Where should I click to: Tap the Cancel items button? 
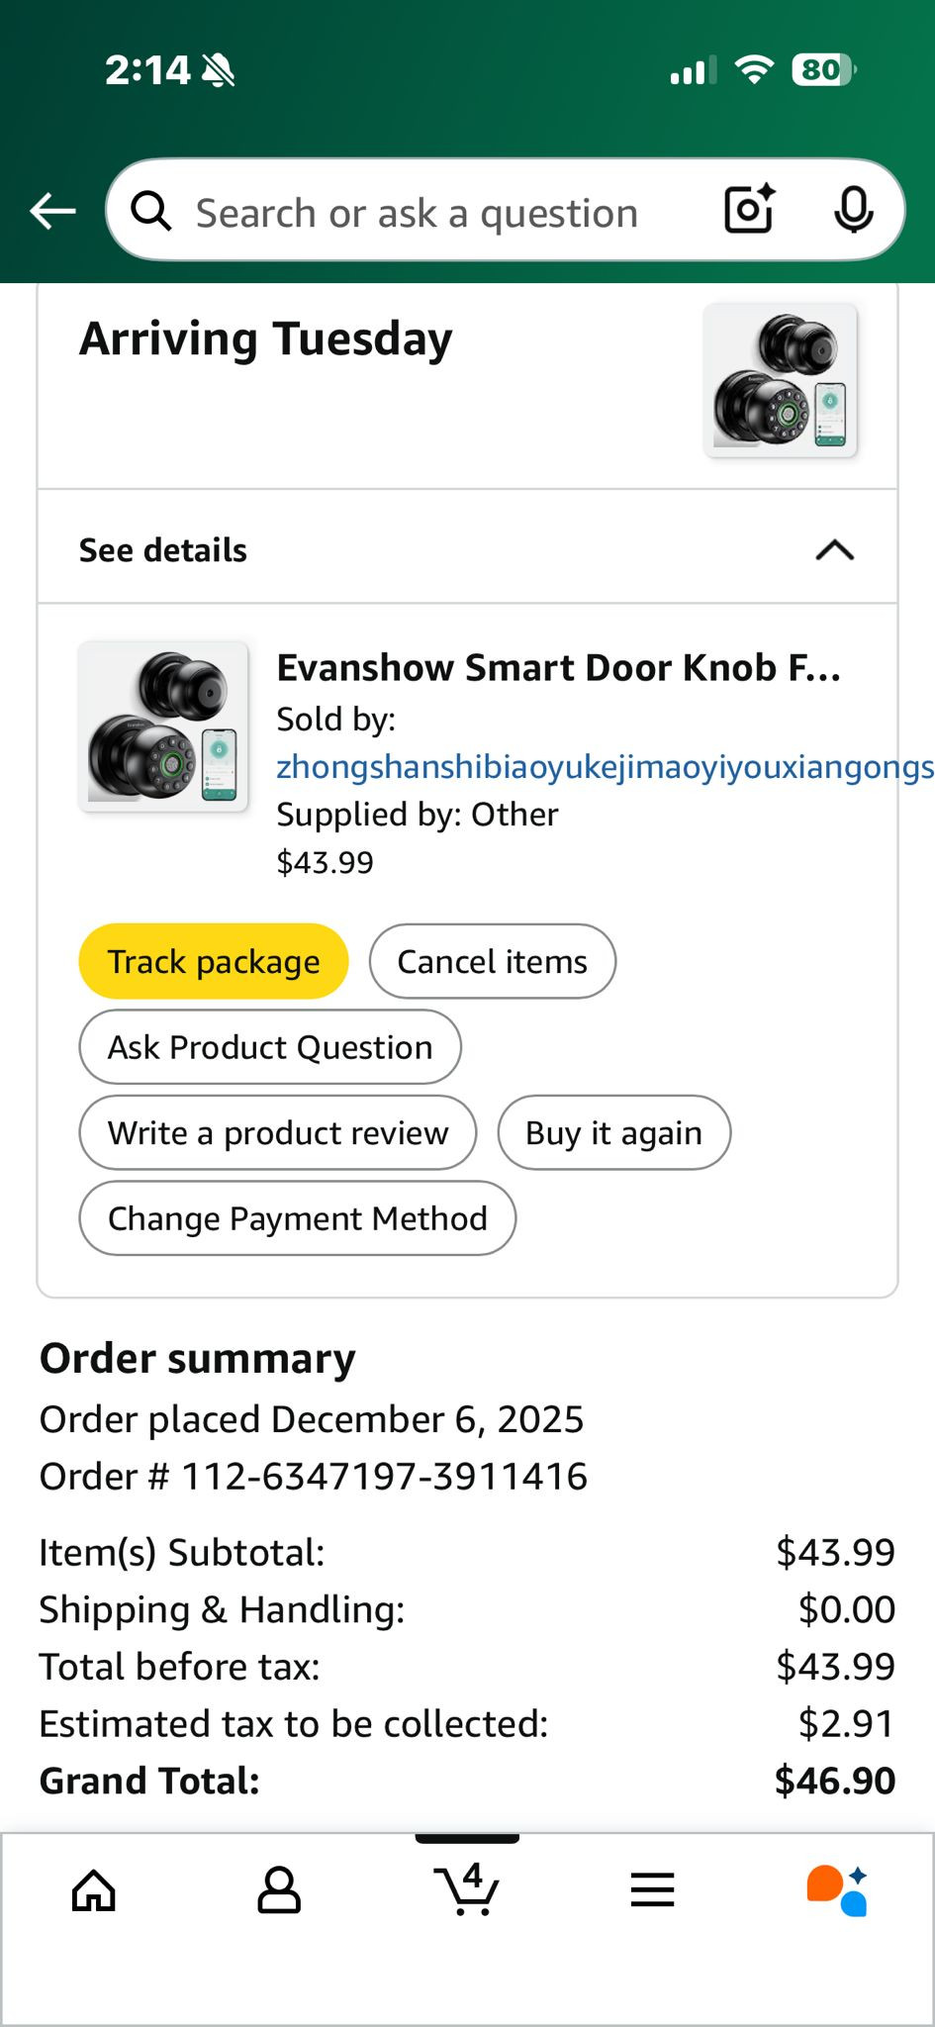[x=492, y=962]
